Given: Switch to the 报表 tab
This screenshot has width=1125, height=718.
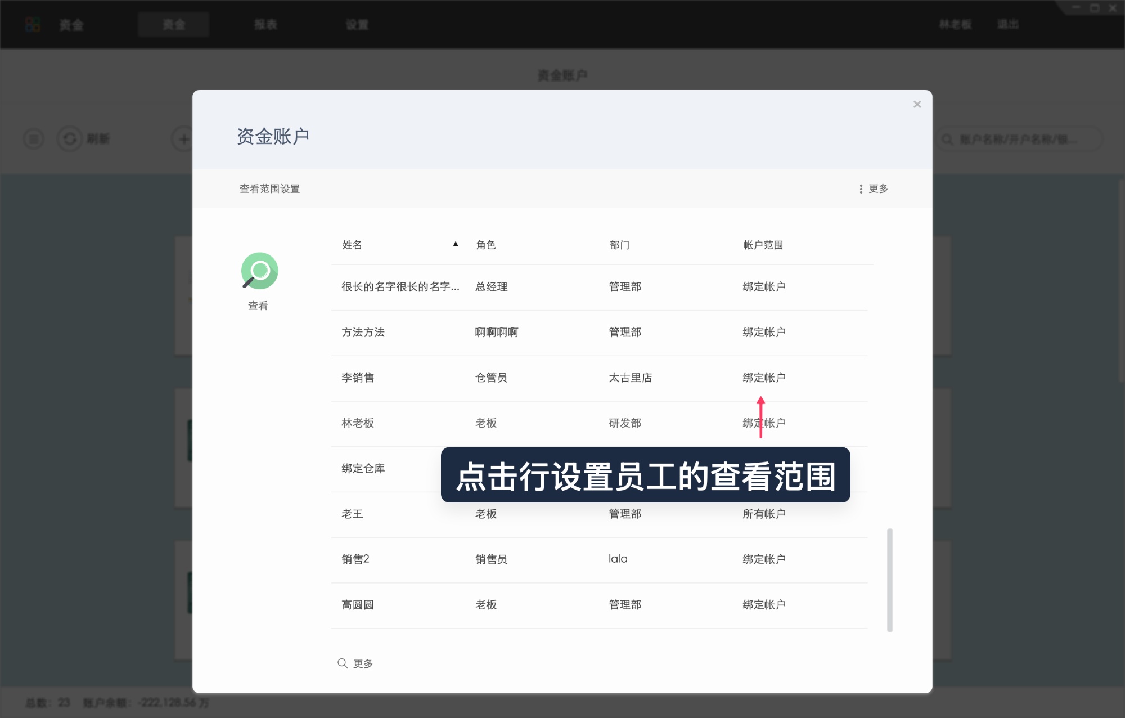Looking at the screenshot, I should point(265,24).
